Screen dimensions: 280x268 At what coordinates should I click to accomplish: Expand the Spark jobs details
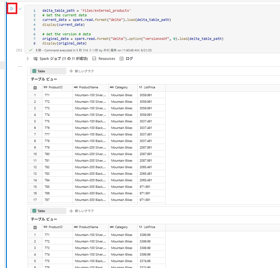pos(27,59)
